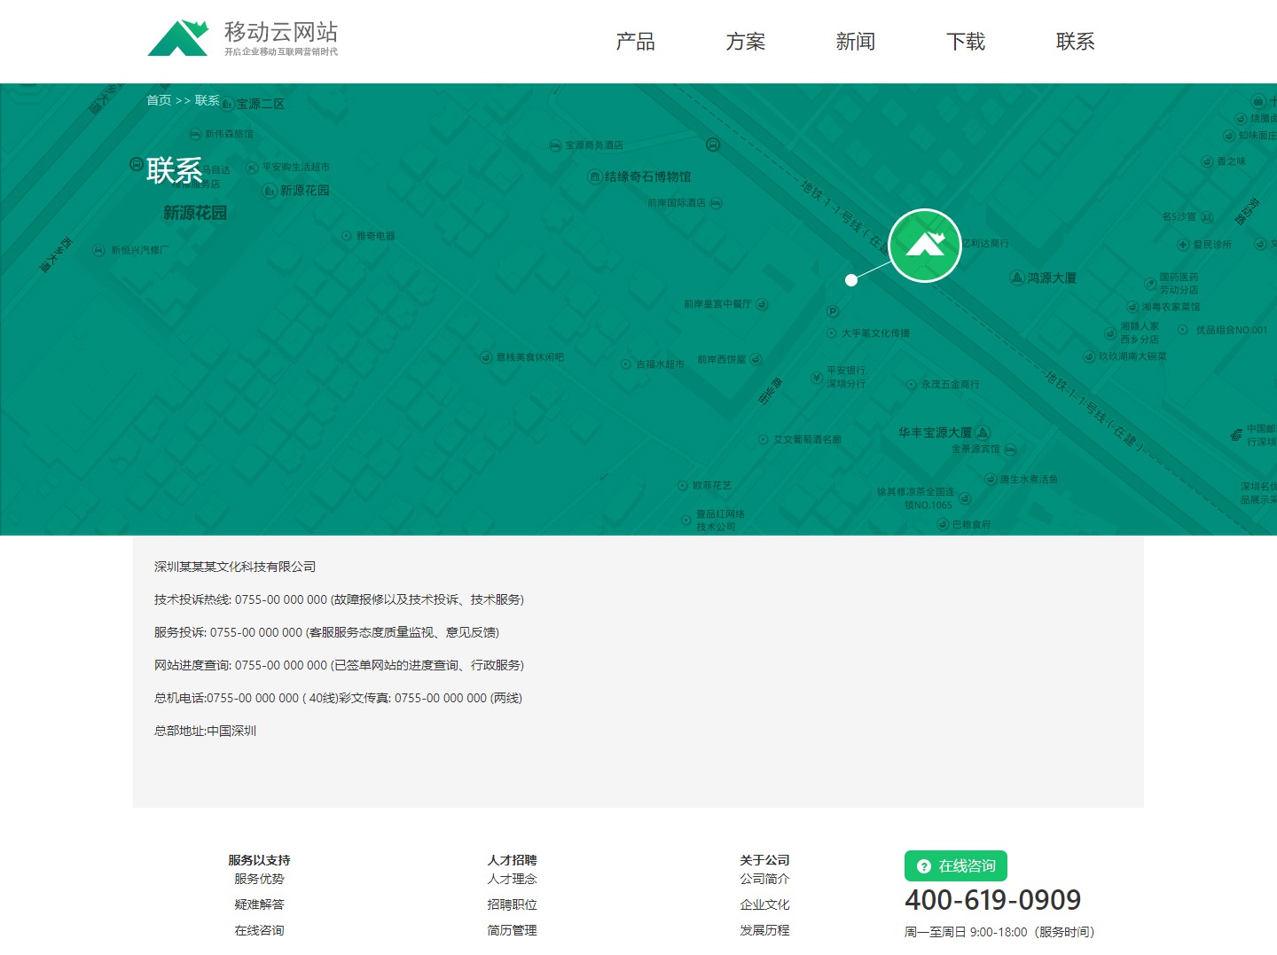Select 联系 in the top navigation
This screenshot has height=955, width=1277.
(x=1075, y=42)
